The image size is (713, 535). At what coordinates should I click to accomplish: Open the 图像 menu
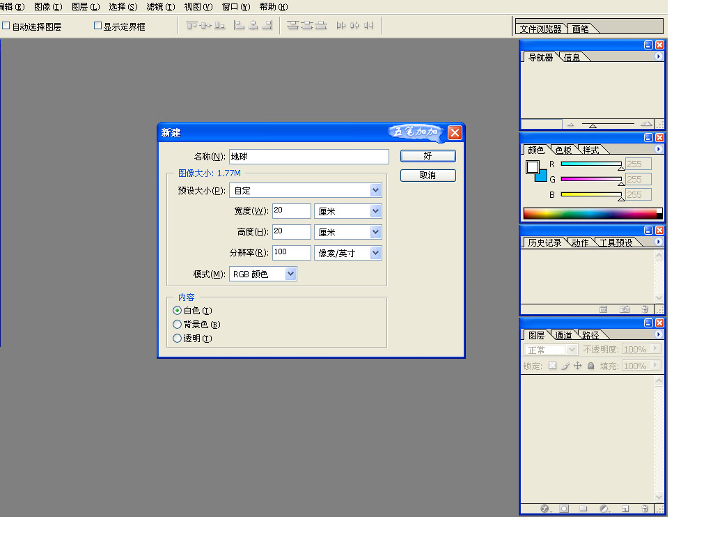tap(48, 7)
